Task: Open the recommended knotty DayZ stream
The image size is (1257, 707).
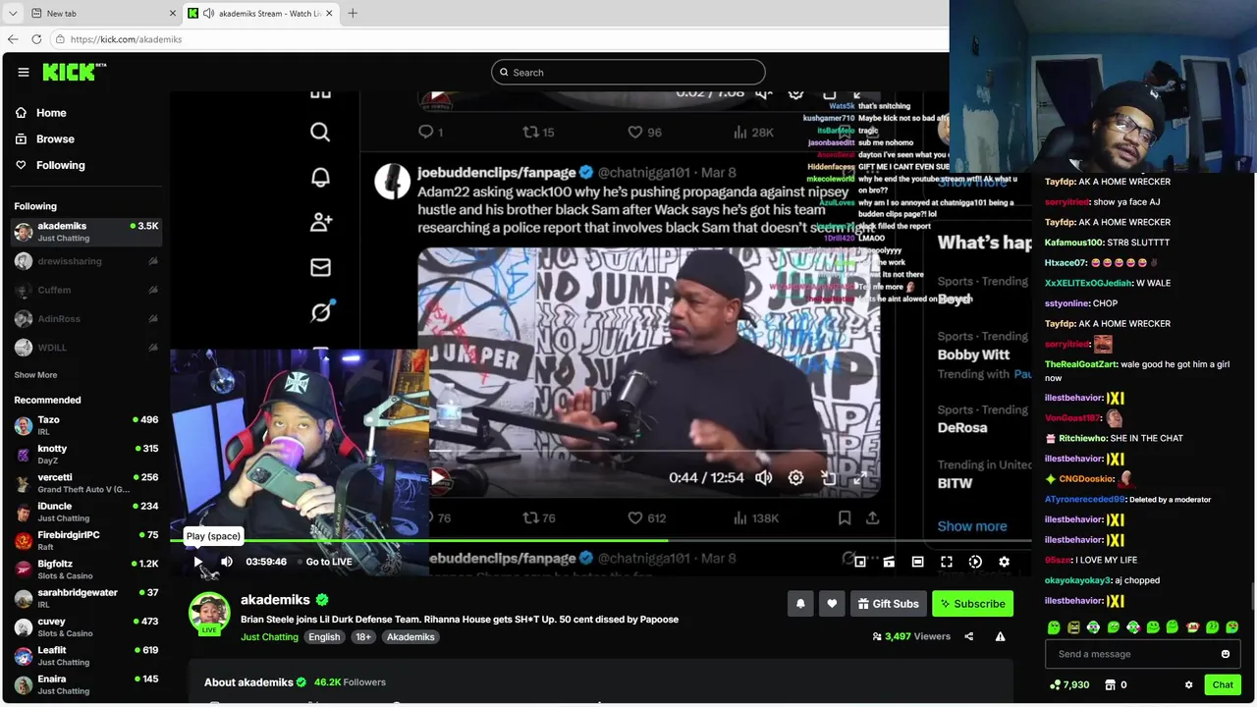Action: click(x=86, y=454)
